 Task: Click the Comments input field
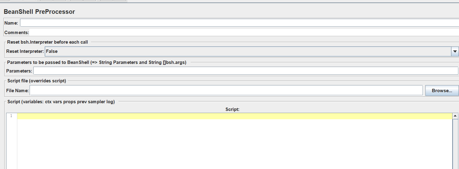244,32
